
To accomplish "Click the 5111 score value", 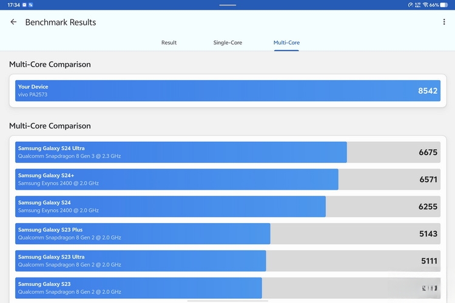I will click(429, 261).
